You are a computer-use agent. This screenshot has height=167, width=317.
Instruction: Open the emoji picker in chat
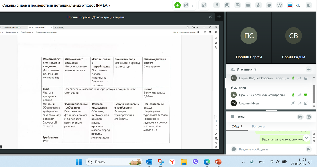pos(234,149)
